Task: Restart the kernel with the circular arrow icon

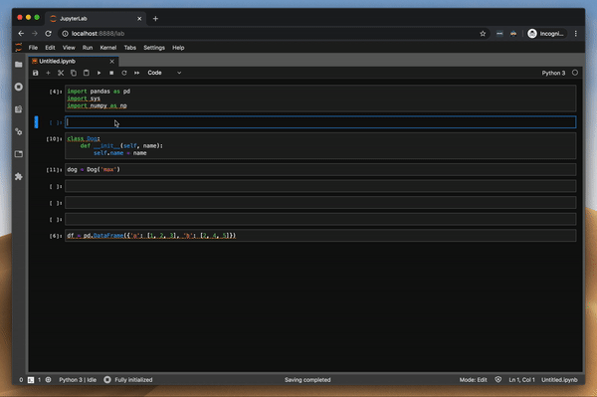Action: (x=124, y=73)
